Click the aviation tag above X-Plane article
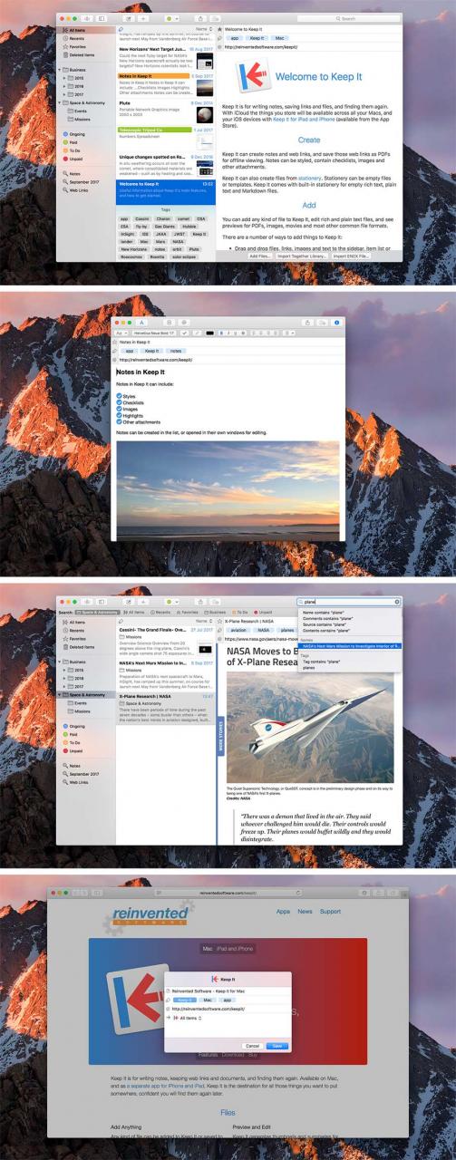This screenshot has width=456, height=1160. 238,629
